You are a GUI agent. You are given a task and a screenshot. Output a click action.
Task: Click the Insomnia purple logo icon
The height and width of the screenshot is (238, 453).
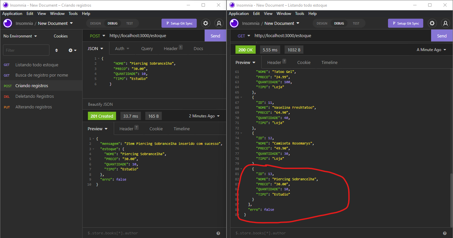click(7, 23)
